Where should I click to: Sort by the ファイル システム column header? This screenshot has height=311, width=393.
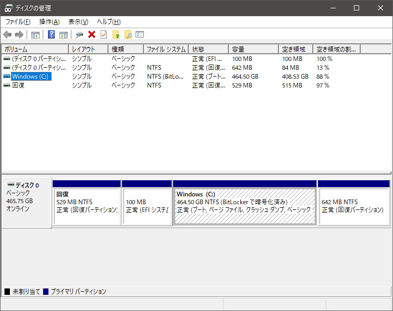(166, 49)
